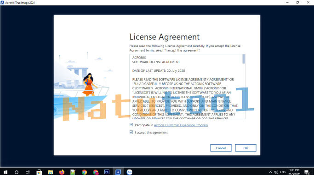This screenshot has height=175, width=314.
Task: Click the Cancel button
Action: click(221, 148)
